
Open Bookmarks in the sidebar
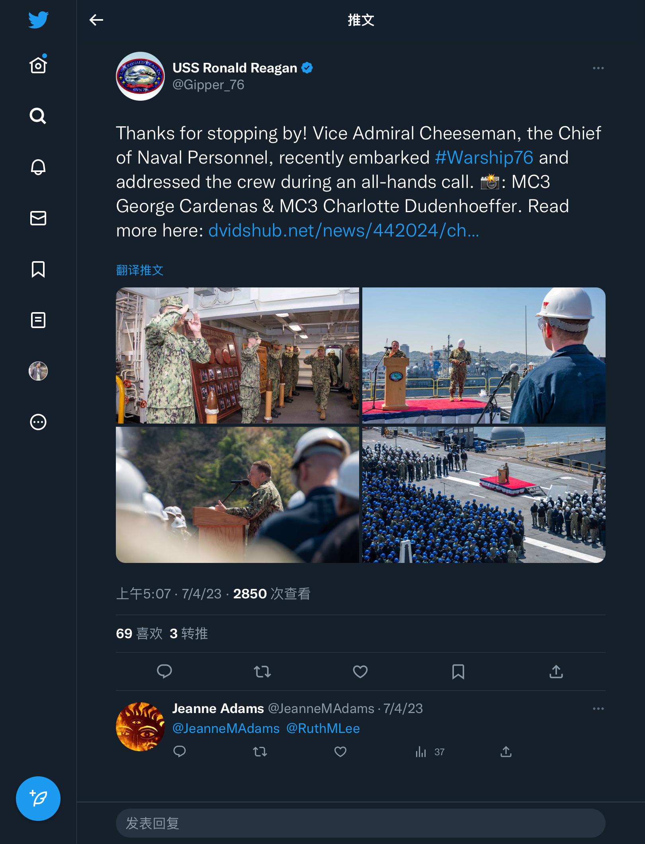coord(38,269)
